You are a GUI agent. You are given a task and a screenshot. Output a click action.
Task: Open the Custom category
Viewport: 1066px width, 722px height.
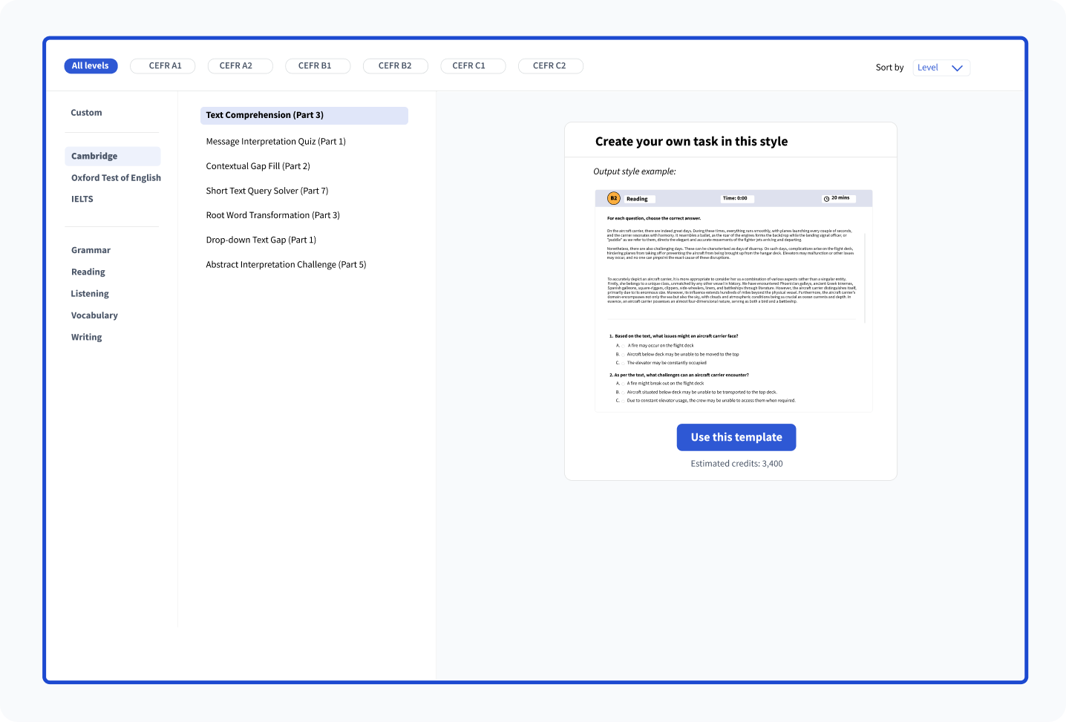(86, 113)
